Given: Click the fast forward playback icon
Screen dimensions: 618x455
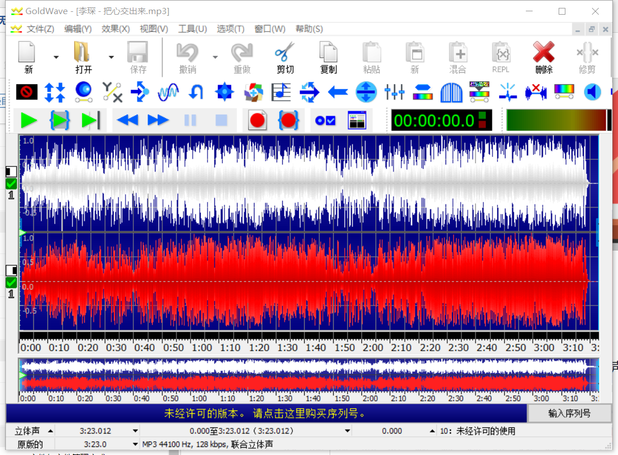Looking at the screenshot, I should pyautogui.click(x=158, y=120).
